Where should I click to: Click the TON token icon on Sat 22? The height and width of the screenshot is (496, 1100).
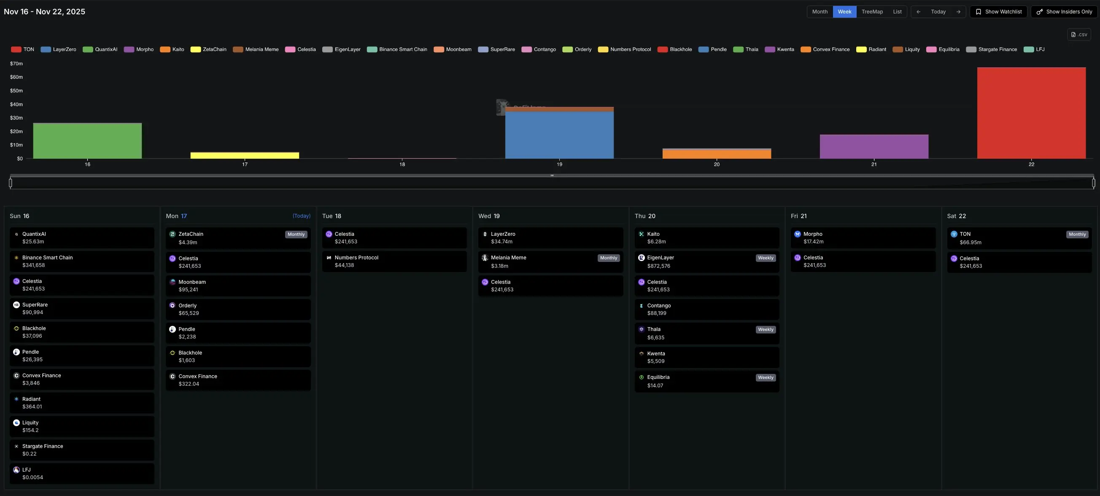(954, 235)
